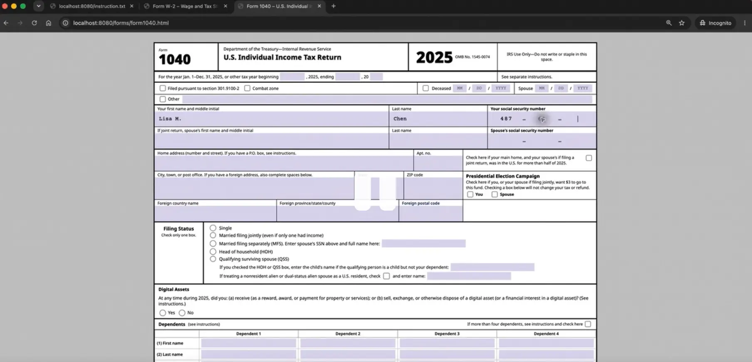Check nonresident alien spouse box
This screenshot has width=752, height=362.
point(386,276)
